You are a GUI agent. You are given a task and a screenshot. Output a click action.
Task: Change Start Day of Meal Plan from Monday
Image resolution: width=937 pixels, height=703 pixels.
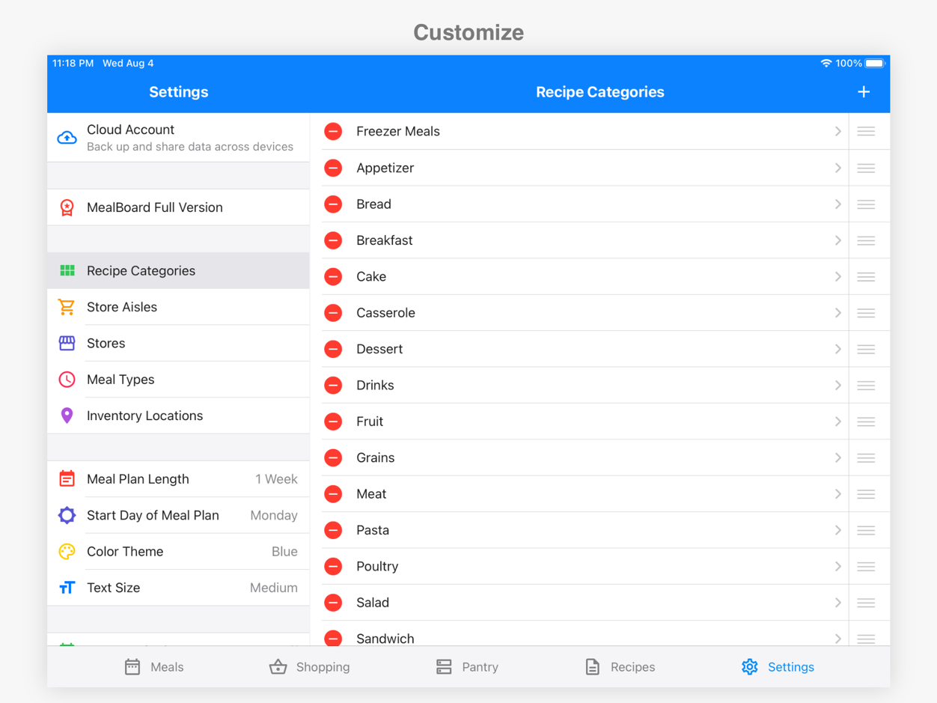178,515
